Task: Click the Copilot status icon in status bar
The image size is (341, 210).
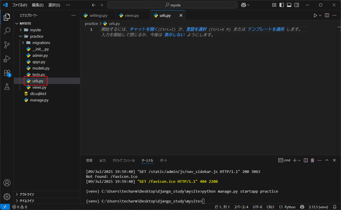Action: tap(302, 207)
